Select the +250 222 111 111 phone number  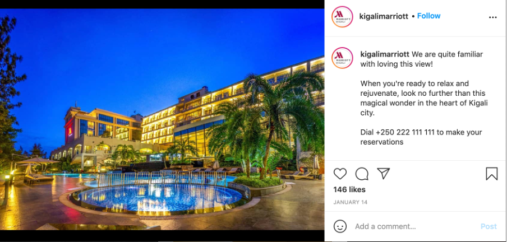tap(407, 132)
